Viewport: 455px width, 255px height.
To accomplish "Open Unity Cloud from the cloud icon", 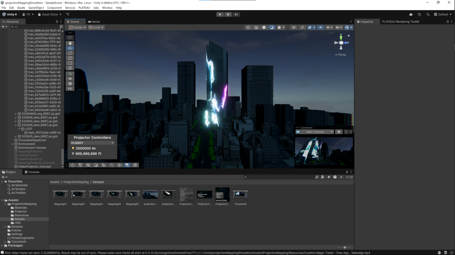I will point(411,15).
